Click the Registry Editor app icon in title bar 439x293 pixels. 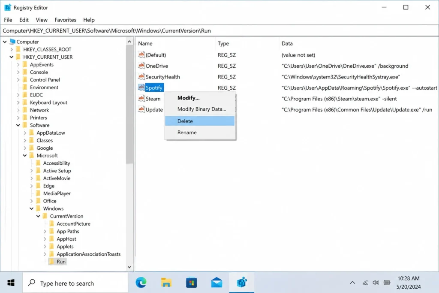pos(8,7)
